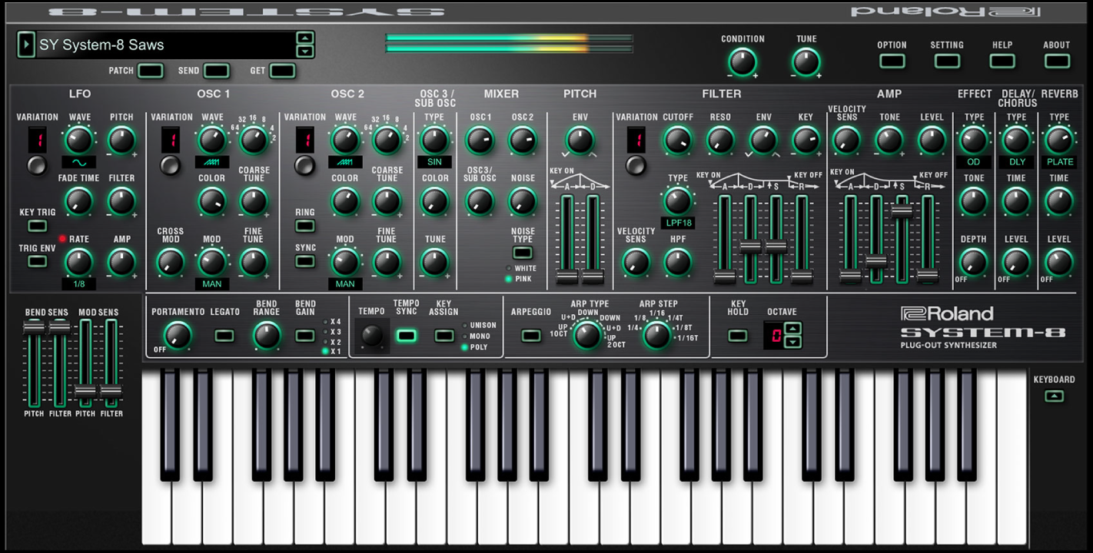Click the FILTER VARIATION button

pos(636,164)
